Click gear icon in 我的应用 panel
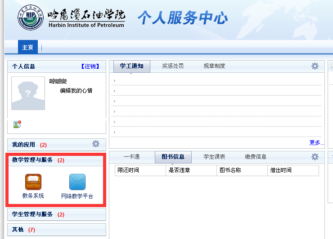 coord(95,144)
